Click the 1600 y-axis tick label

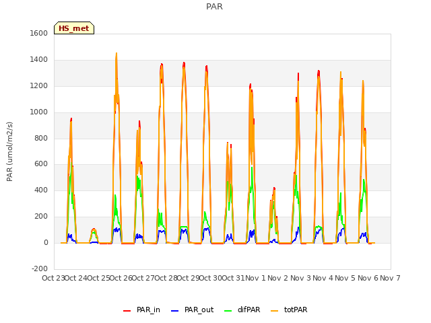click(39, 33)
